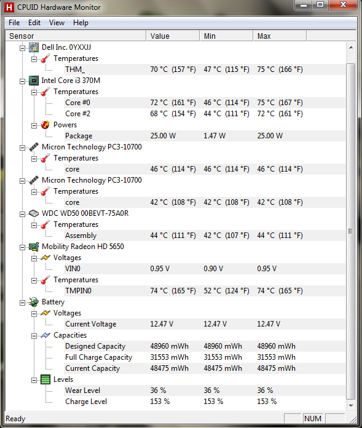Screen dimensions: 362x428
Task: Click the Intel Core i3 370M processor icon
Action: tap(34, 81)
